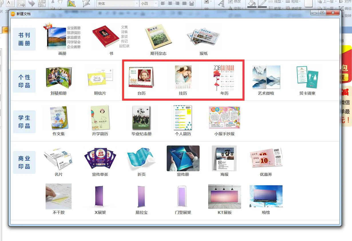Open the 台历 desk calendar template
This screenshot has width=352, height=241.
(141, 77)
